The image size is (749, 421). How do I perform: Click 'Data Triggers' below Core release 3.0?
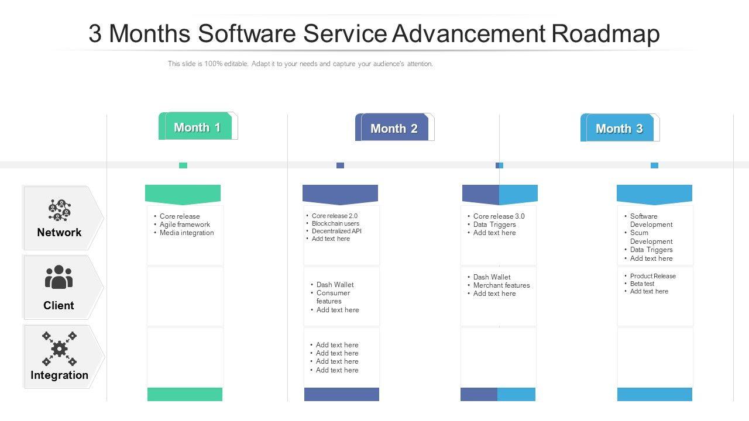(x=494, y=225)
